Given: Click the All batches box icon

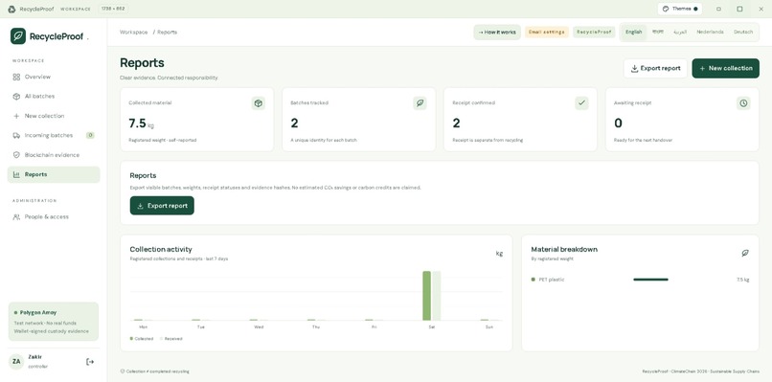Looking at the screenshot, I should 16,97.
